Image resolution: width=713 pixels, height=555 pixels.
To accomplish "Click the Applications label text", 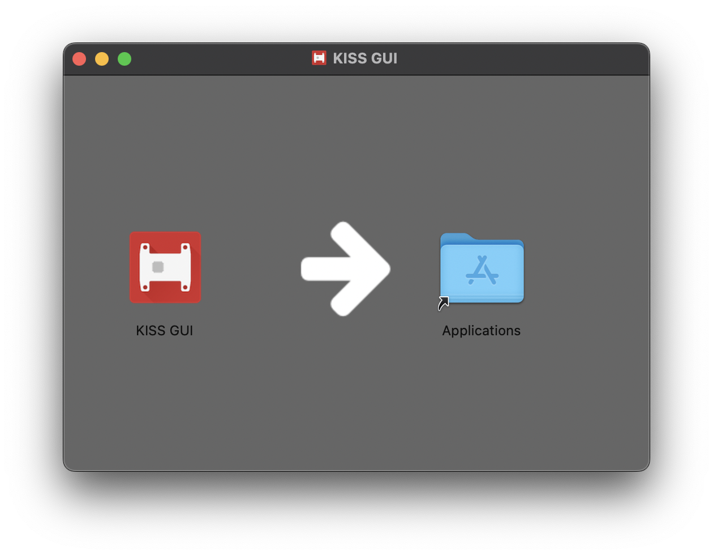I will coord(481,330).
